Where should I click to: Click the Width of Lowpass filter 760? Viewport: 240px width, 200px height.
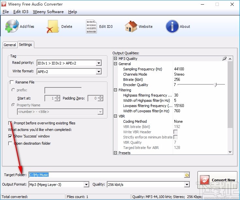[177, 111]
